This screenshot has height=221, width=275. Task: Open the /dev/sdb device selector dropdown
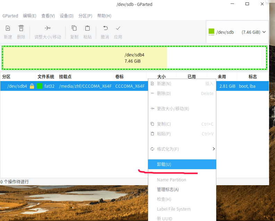[x=237, y=32]
